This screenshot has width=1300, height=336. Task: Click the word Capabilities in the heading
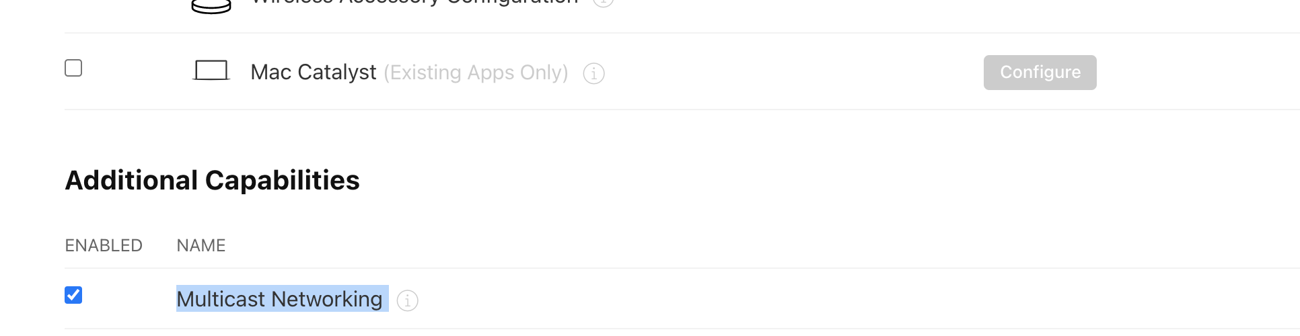pos(283,180)
